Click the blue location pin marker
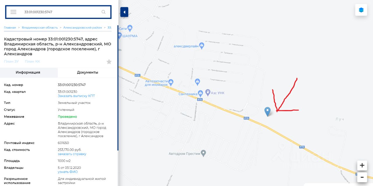This screenshot has width=373, height=186. pos(267,111)
